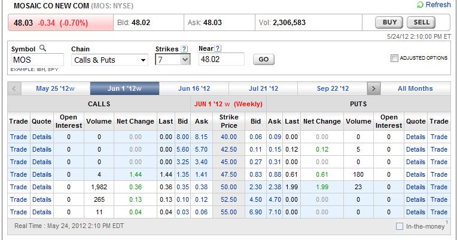The height and width of the screenshot is (240, 457).
Task: Show the All Months tab
Action: pyautogui.click(x=415, y=88)
